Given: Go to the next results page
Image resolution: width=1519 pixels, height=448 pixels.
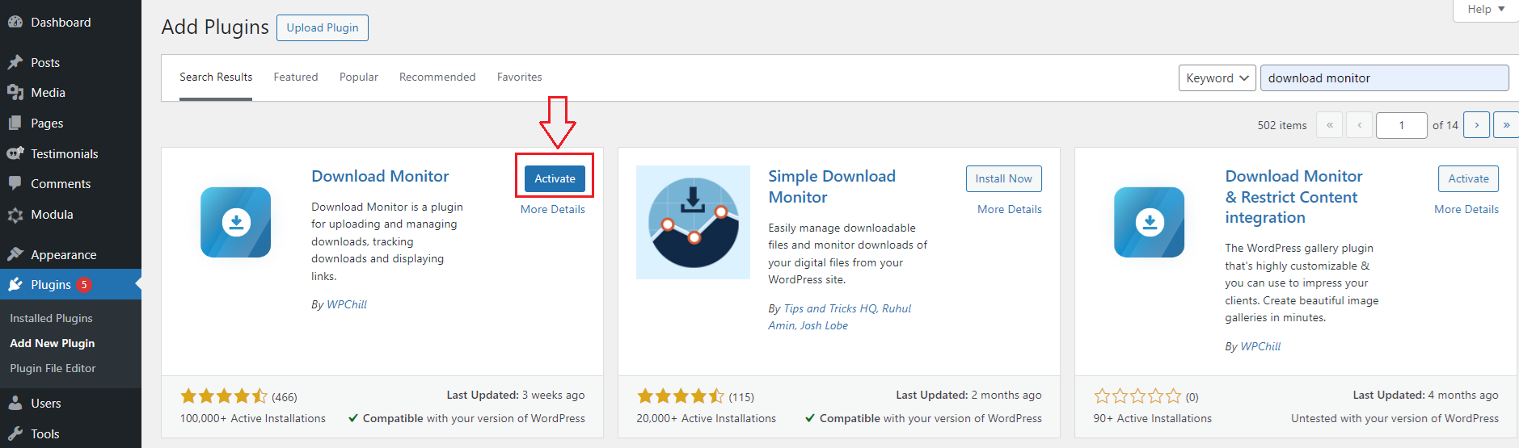Looking at the screenshot, I should (x=1477, y=125).
